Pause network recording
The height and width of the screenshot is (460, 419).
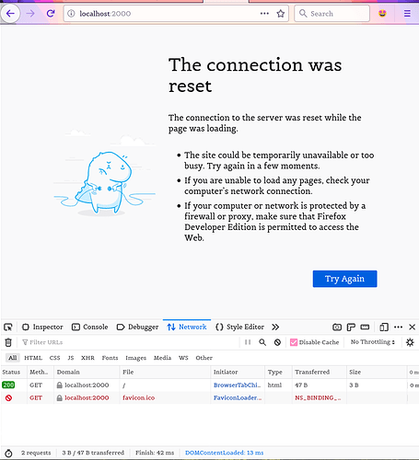click(x=248, y=342)
